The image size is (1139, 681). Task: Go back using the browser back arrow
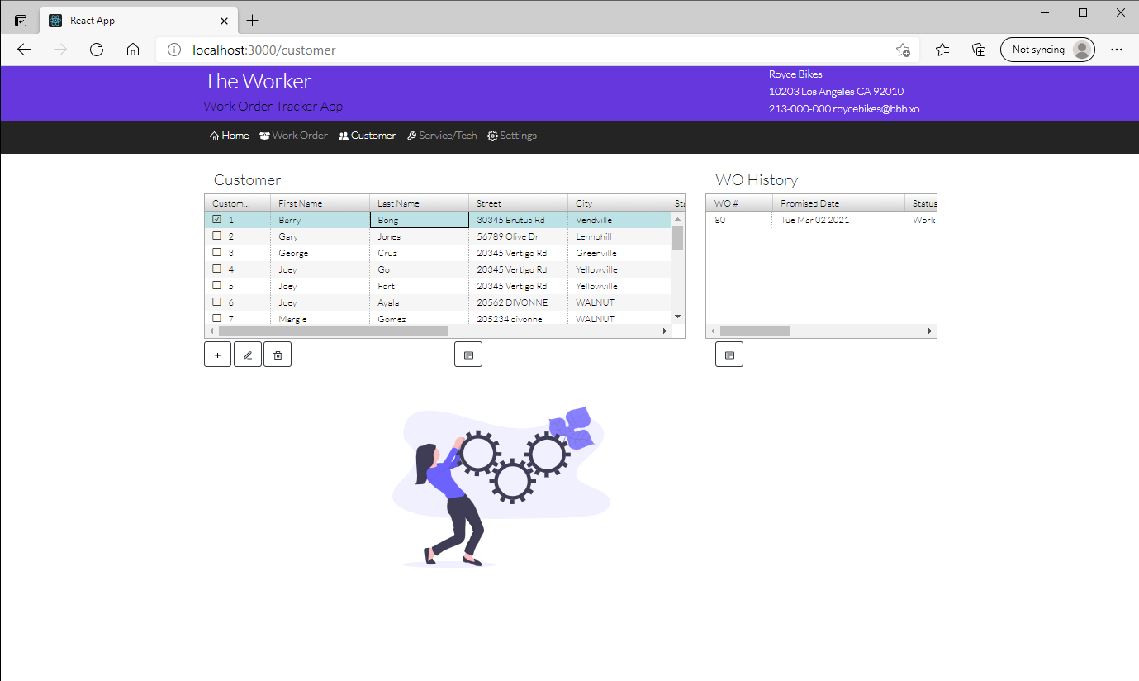[24, 50]
